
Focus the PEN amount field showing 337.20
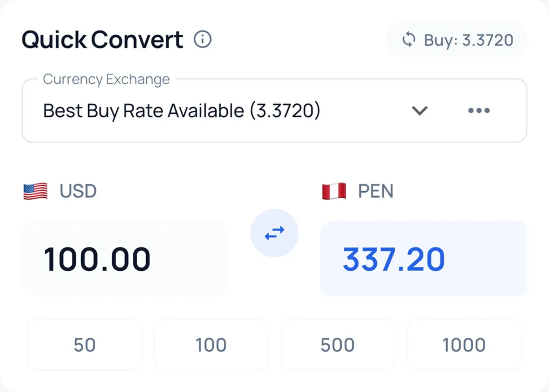[423, 259]
